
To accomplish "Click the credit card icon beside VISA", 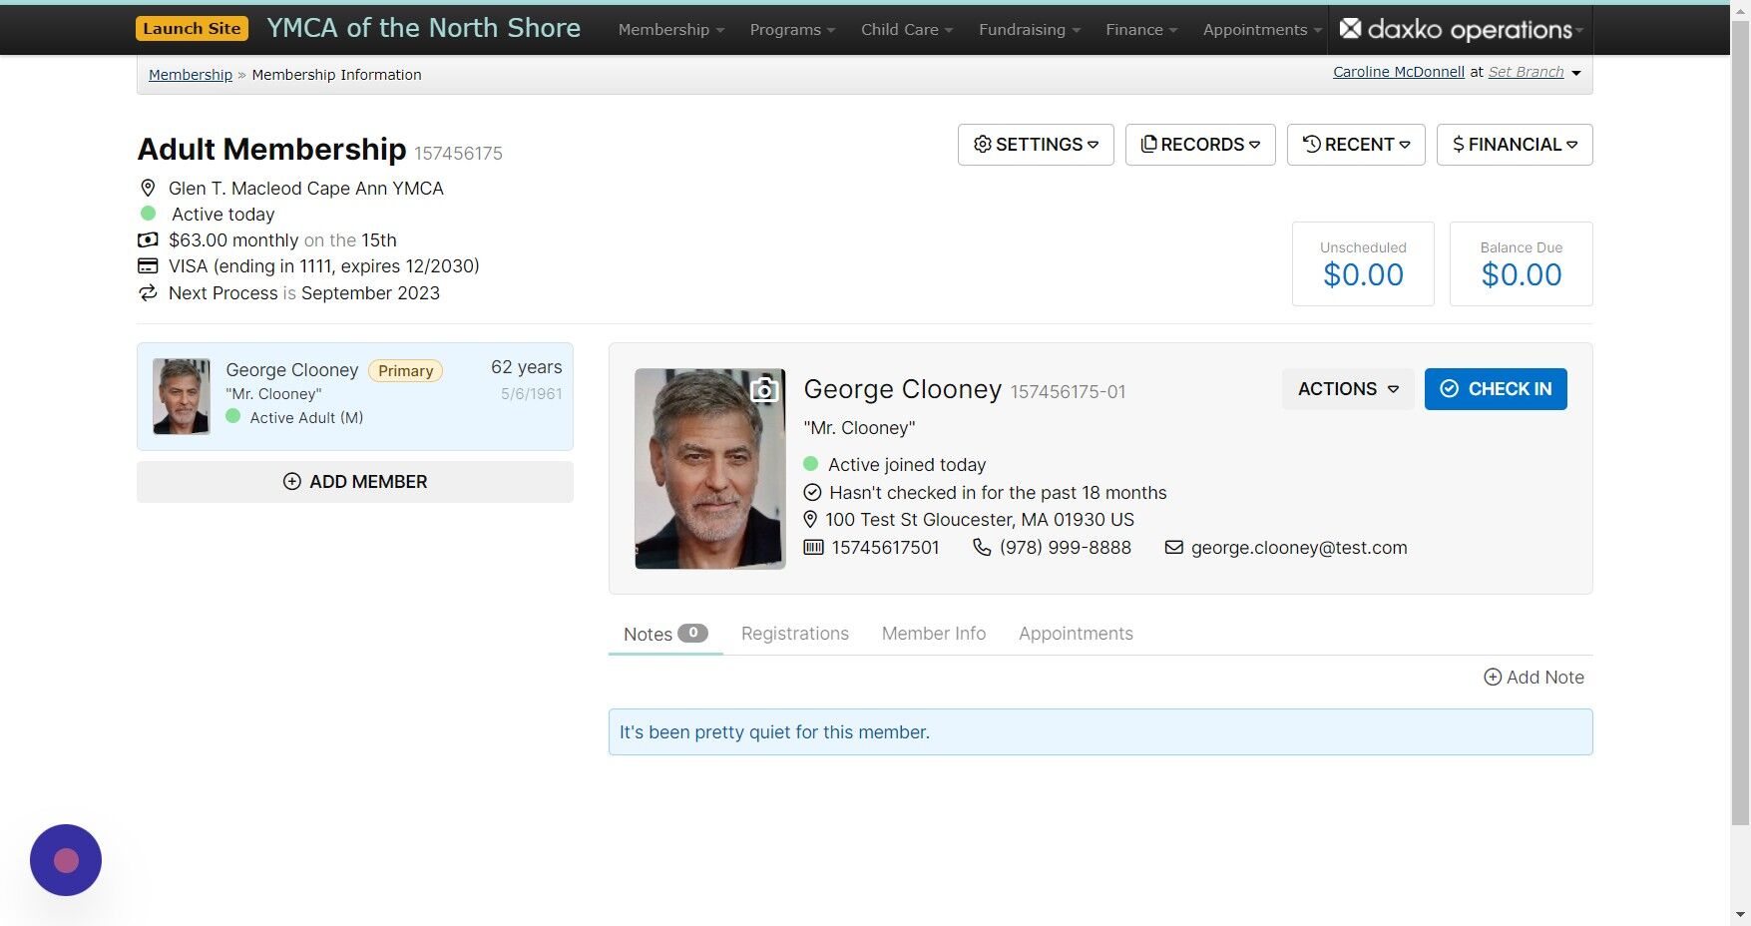I will [x=148, y=265].
